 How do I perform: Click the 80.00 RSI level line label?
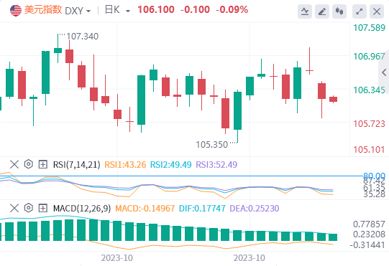tap(374, 176)
